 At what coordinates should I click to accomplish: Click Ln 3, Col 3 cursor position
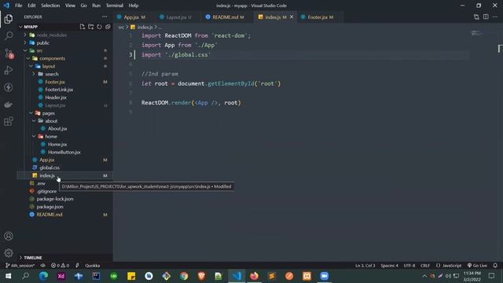coord(365,266)
